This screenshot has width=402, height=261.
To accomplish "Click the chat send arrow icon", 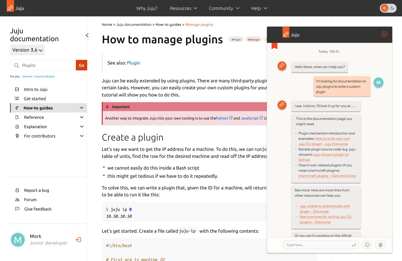I will [x=354, y=245].
